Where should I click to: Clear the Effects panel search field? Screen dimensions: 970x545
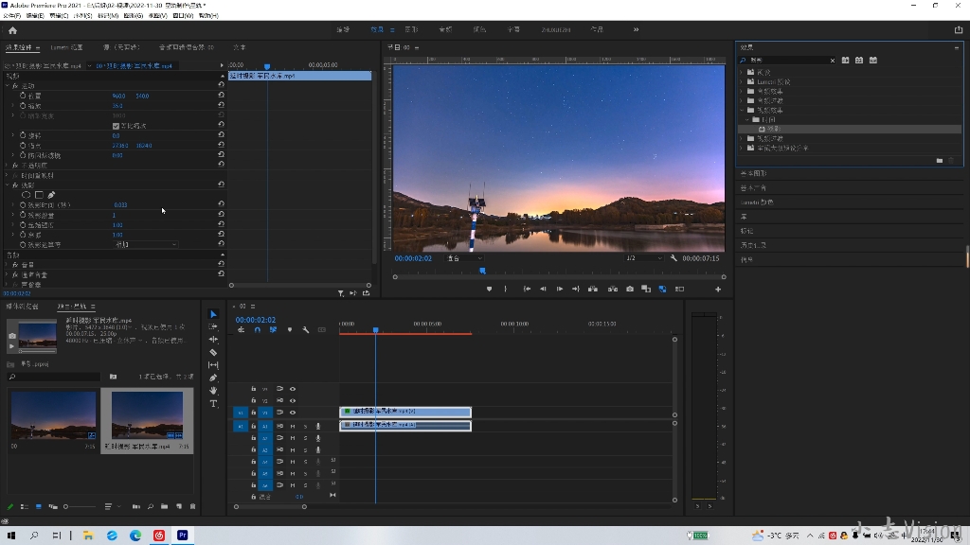(833, 61)
